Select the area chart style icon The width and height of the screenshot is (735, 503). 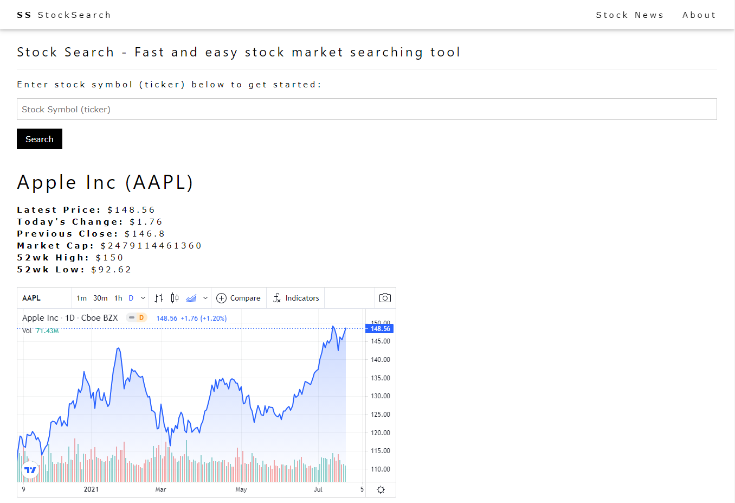point(191,298)
